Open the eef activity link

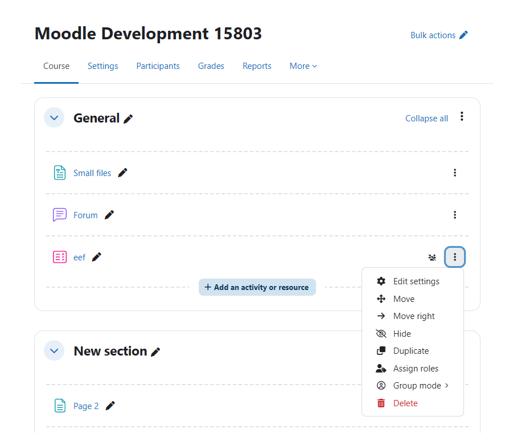[79, 258]
